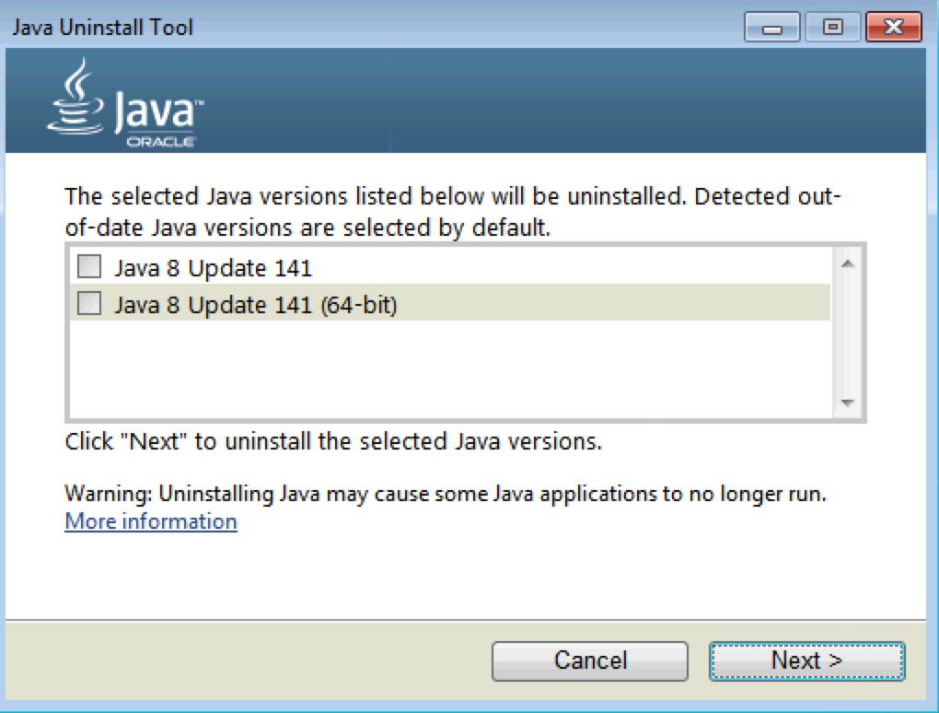
Task: Select the Java 8 Update 141 row text
Action: pyautogui.click(x=214, y=268)
